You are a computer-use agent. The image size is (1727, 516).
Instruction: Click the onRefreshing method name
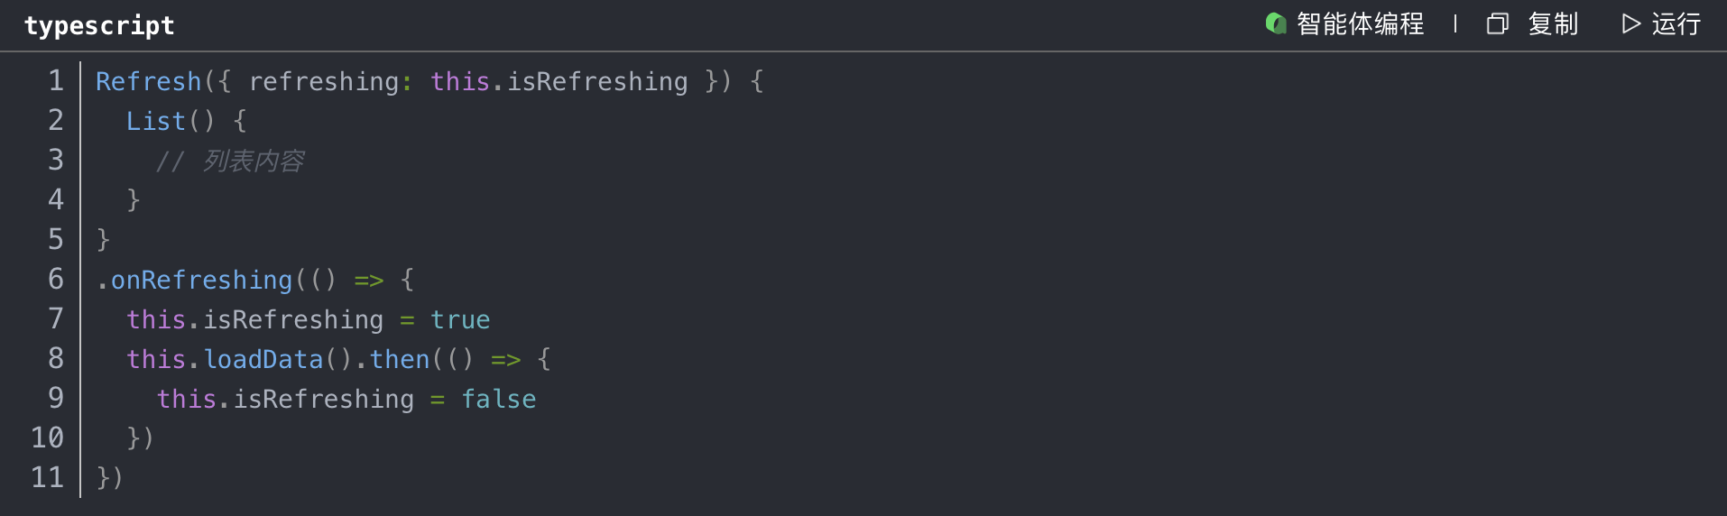coord(201,280)
